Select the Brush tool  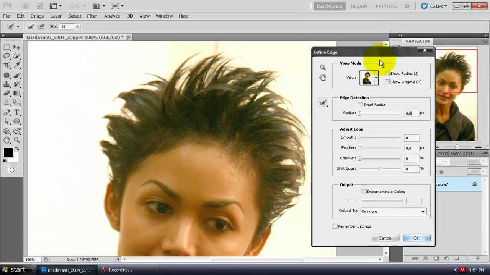pos(17,76)
